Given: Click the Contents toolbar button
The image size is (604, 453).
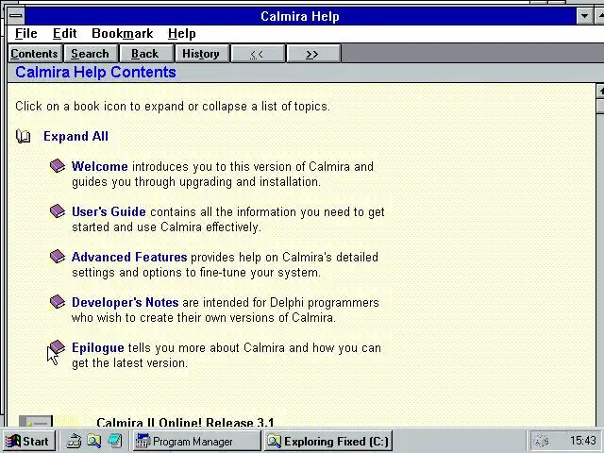Looking at the screenshot, I should click(x=34, y=54).
